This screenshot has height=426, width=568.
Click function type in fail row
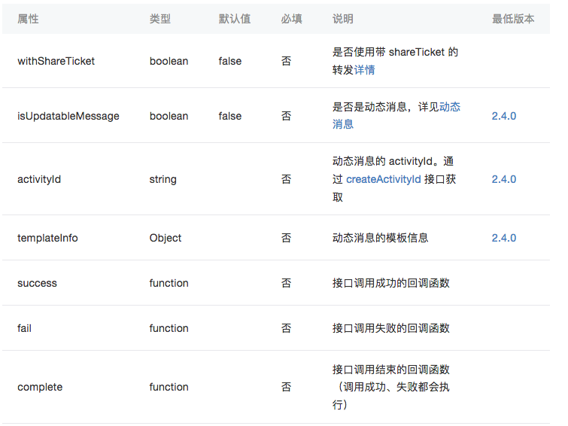pos(169,328)
